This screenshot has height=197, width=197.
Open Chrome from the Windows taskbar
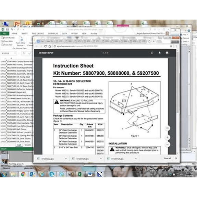23,174
